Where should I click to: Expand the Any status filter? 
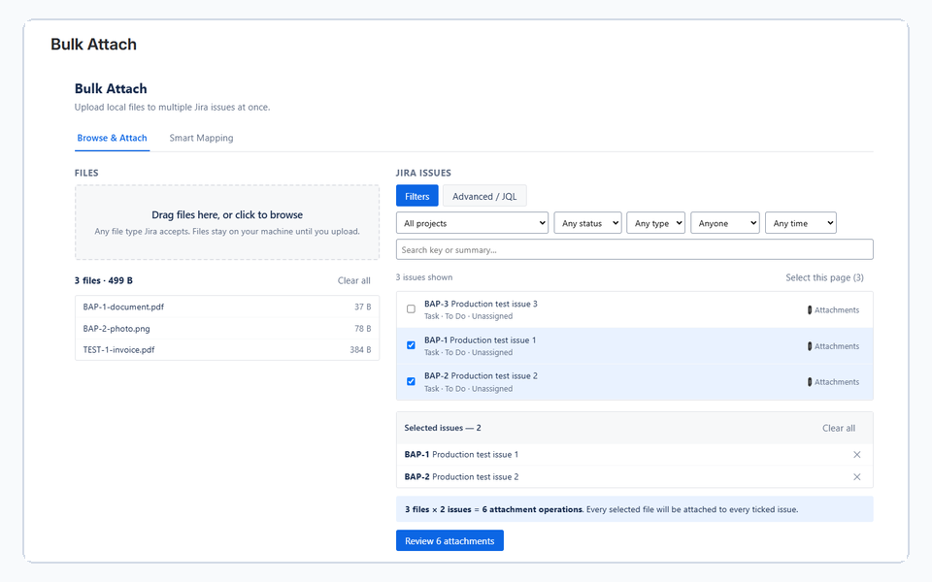pyautogui.click(x=587, y=223)
